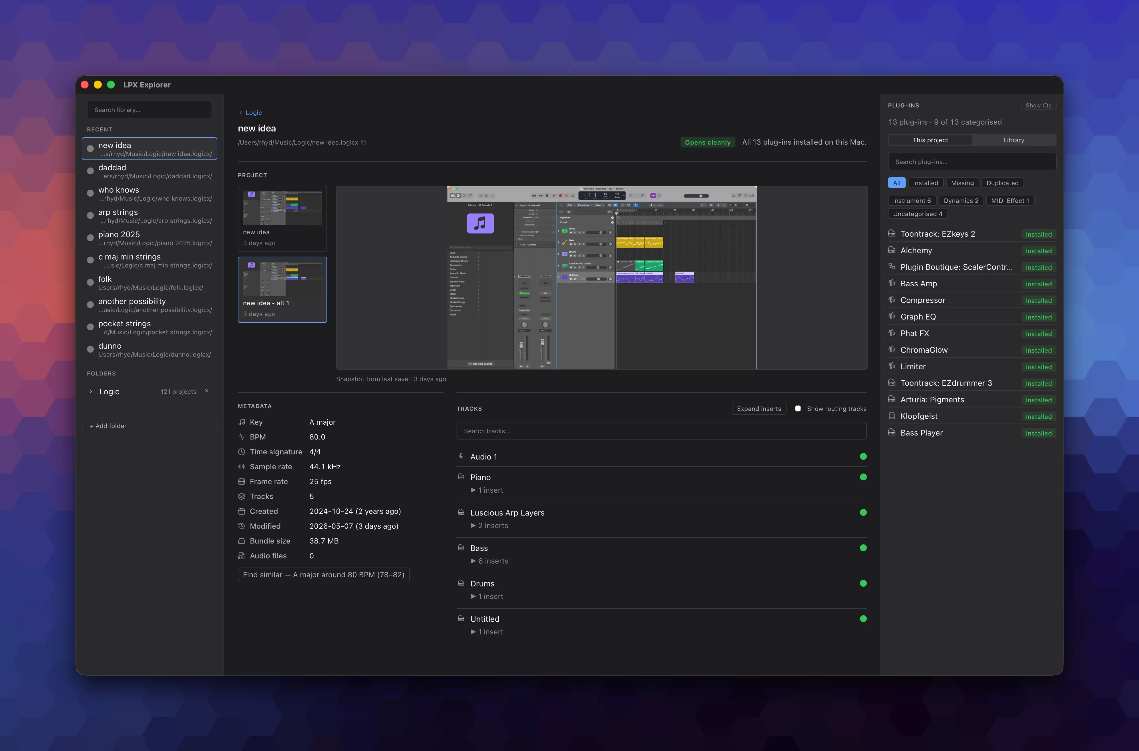This screenshot has height=751, width=1139.
Task: Click the EZdrummer 3 instrument icon
Action: click(x=892, y=383)
